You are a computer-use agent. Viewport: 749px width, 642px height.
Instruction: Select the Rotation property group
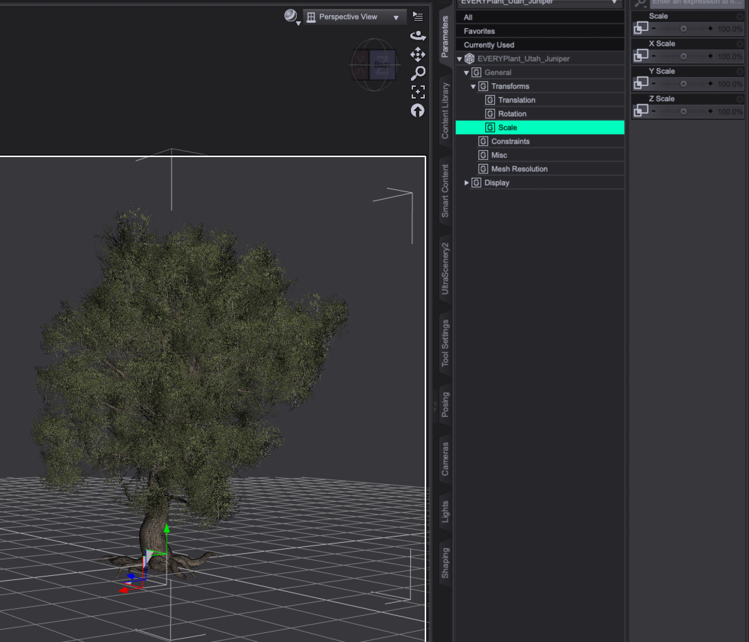point(512,114)
